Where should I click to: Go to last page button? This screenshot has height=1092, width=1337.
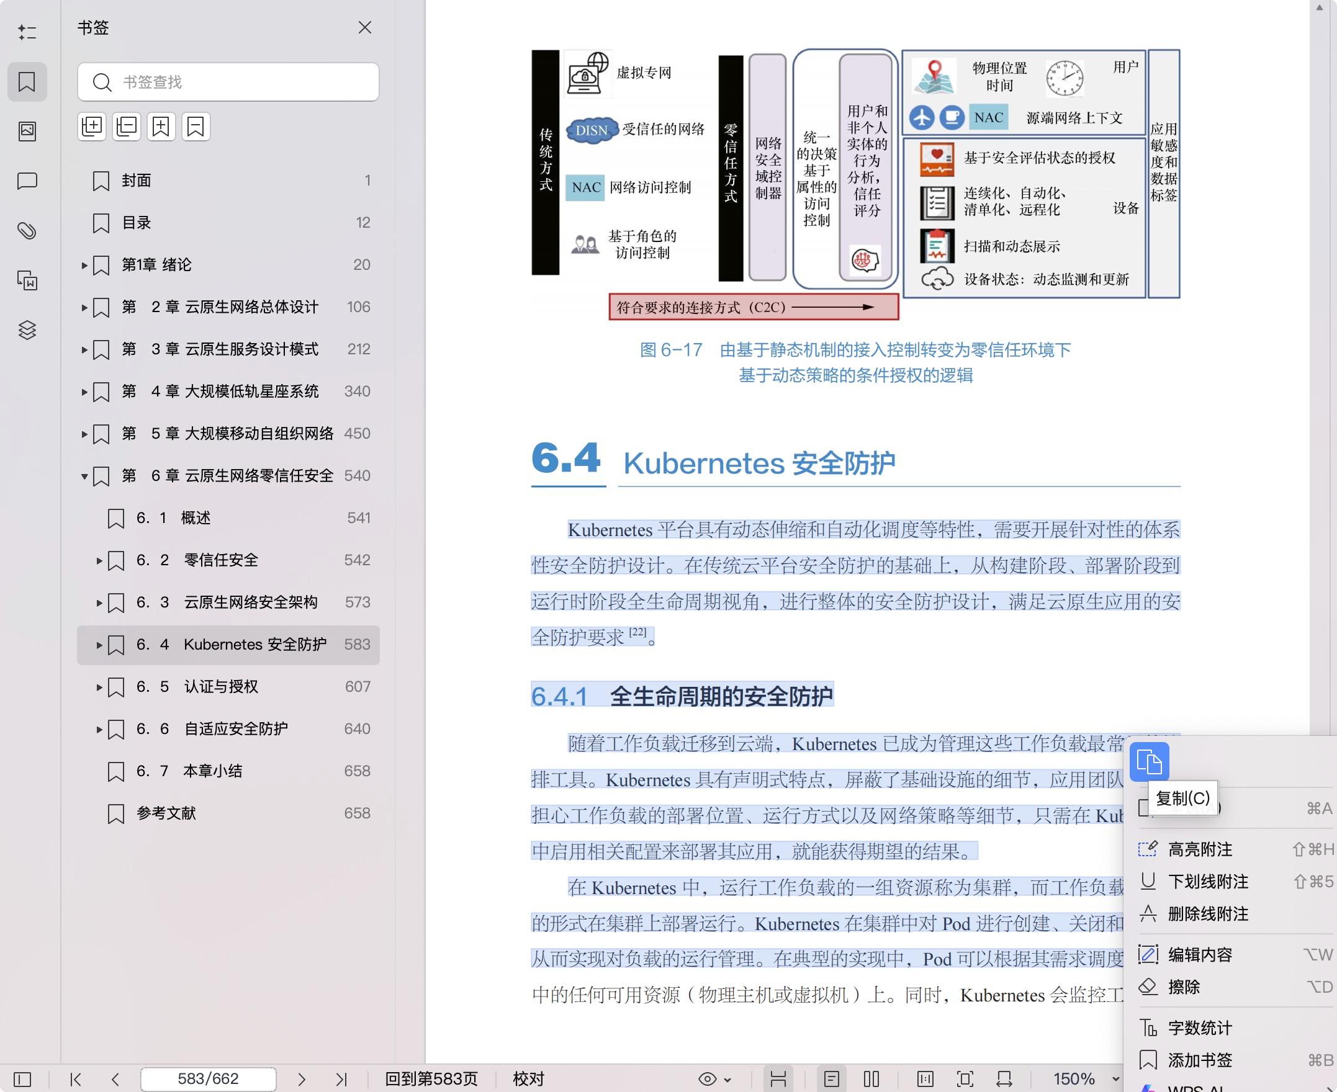341,1079
